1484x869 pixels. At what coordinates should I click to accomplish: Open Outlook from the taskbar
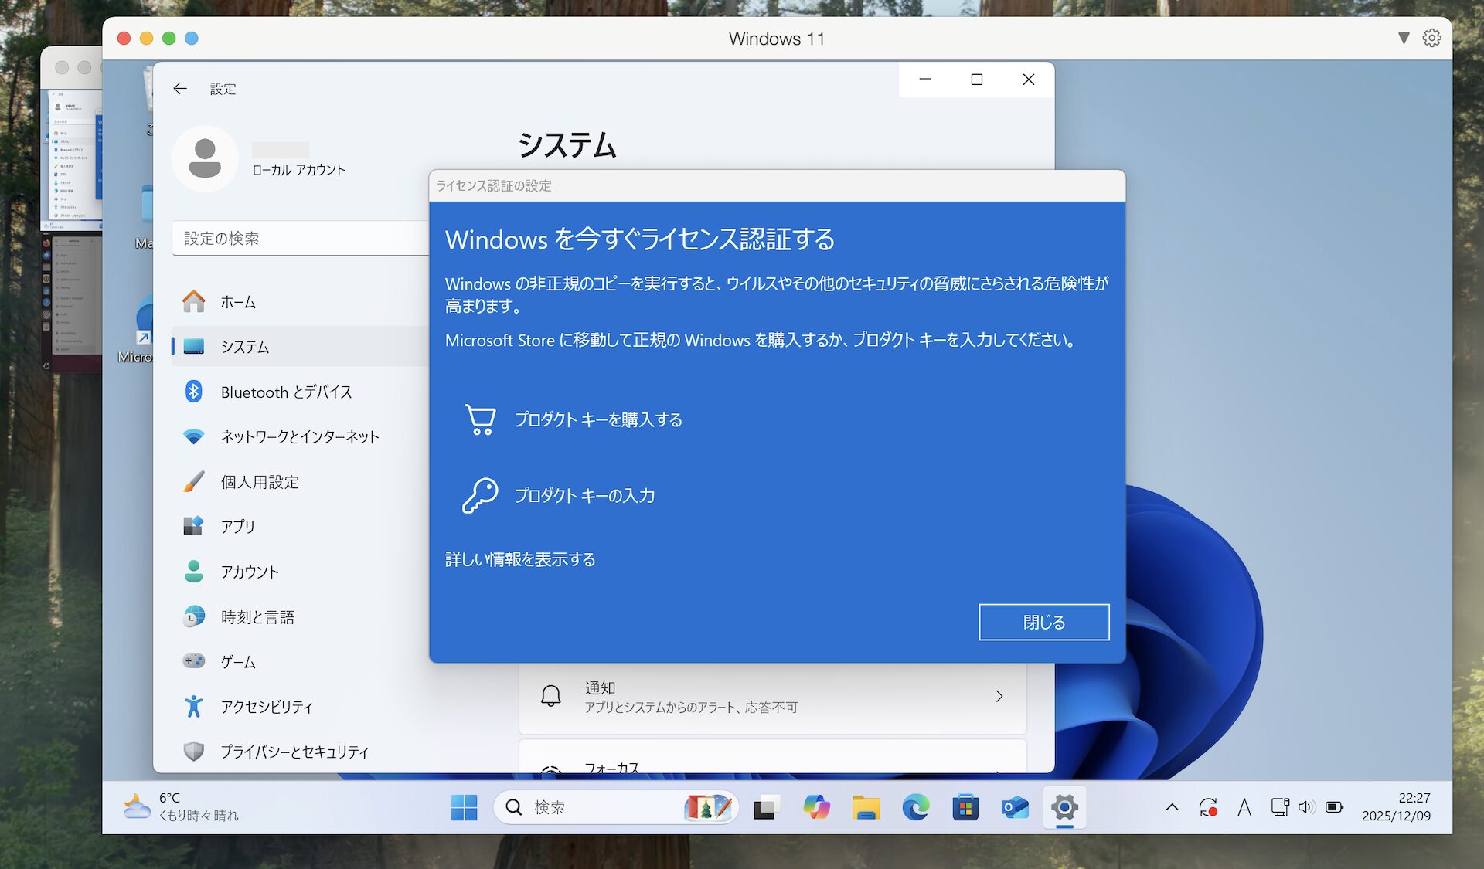pyautogui.click(x=1015, y=808)
